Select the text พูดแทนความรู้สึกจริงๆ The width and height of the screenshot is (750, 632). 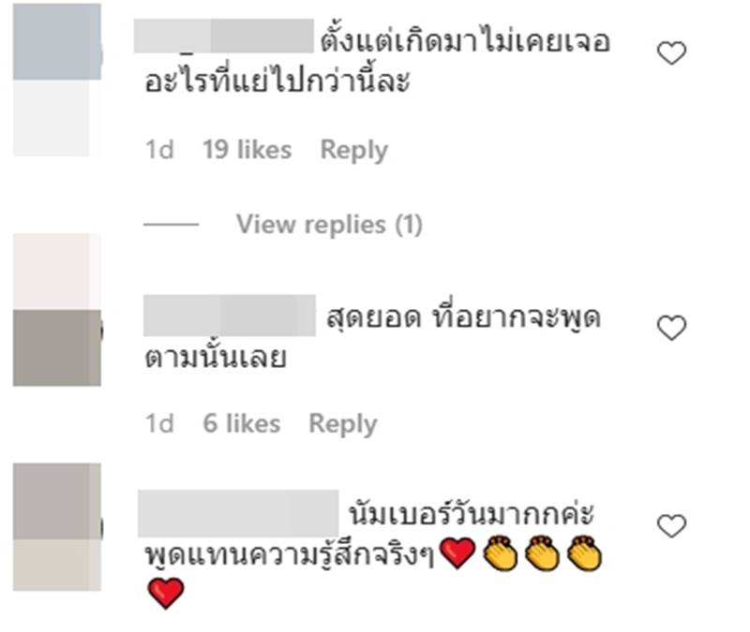point(290,555)
